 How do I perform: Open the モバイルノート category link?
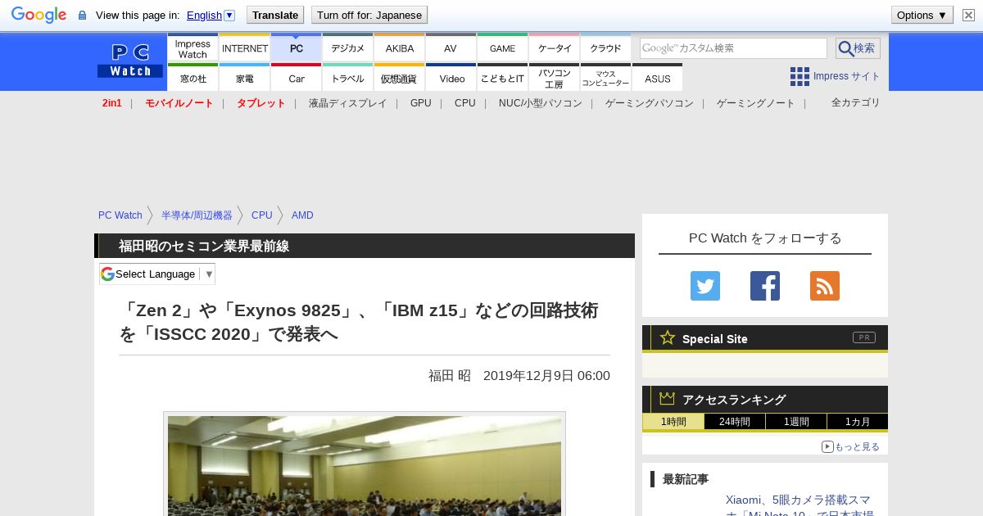tap(179, 103)
